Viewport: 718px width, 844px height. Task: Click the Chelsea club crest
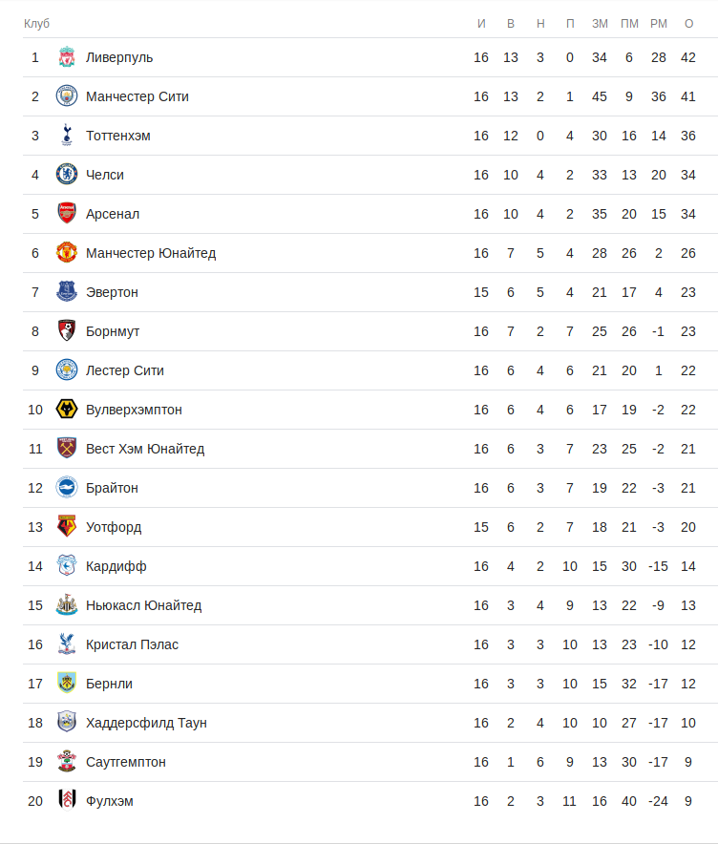pos(66,175)
